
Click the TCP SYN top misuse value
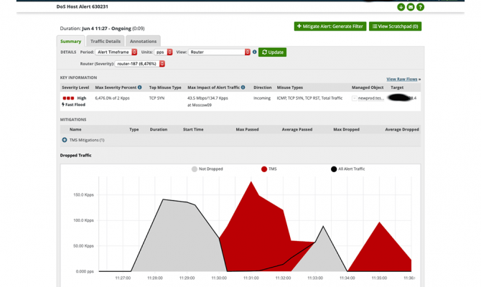[x=157, y=98]
